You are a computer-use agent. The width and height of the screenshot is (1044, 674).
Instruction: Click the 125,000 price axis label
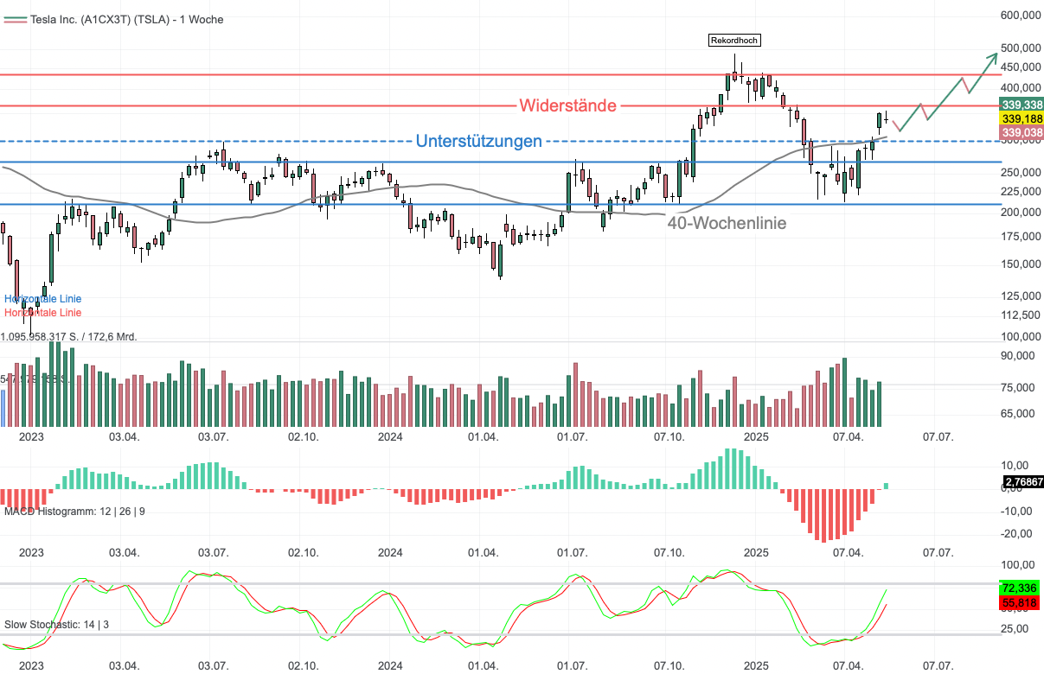point(1021,297)
